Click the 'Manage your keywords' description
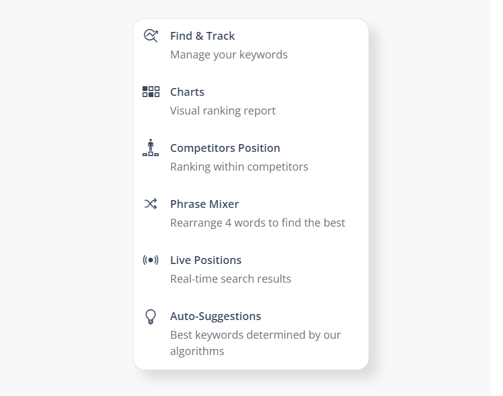Screen dimensions: 503x396 [229, 55]
